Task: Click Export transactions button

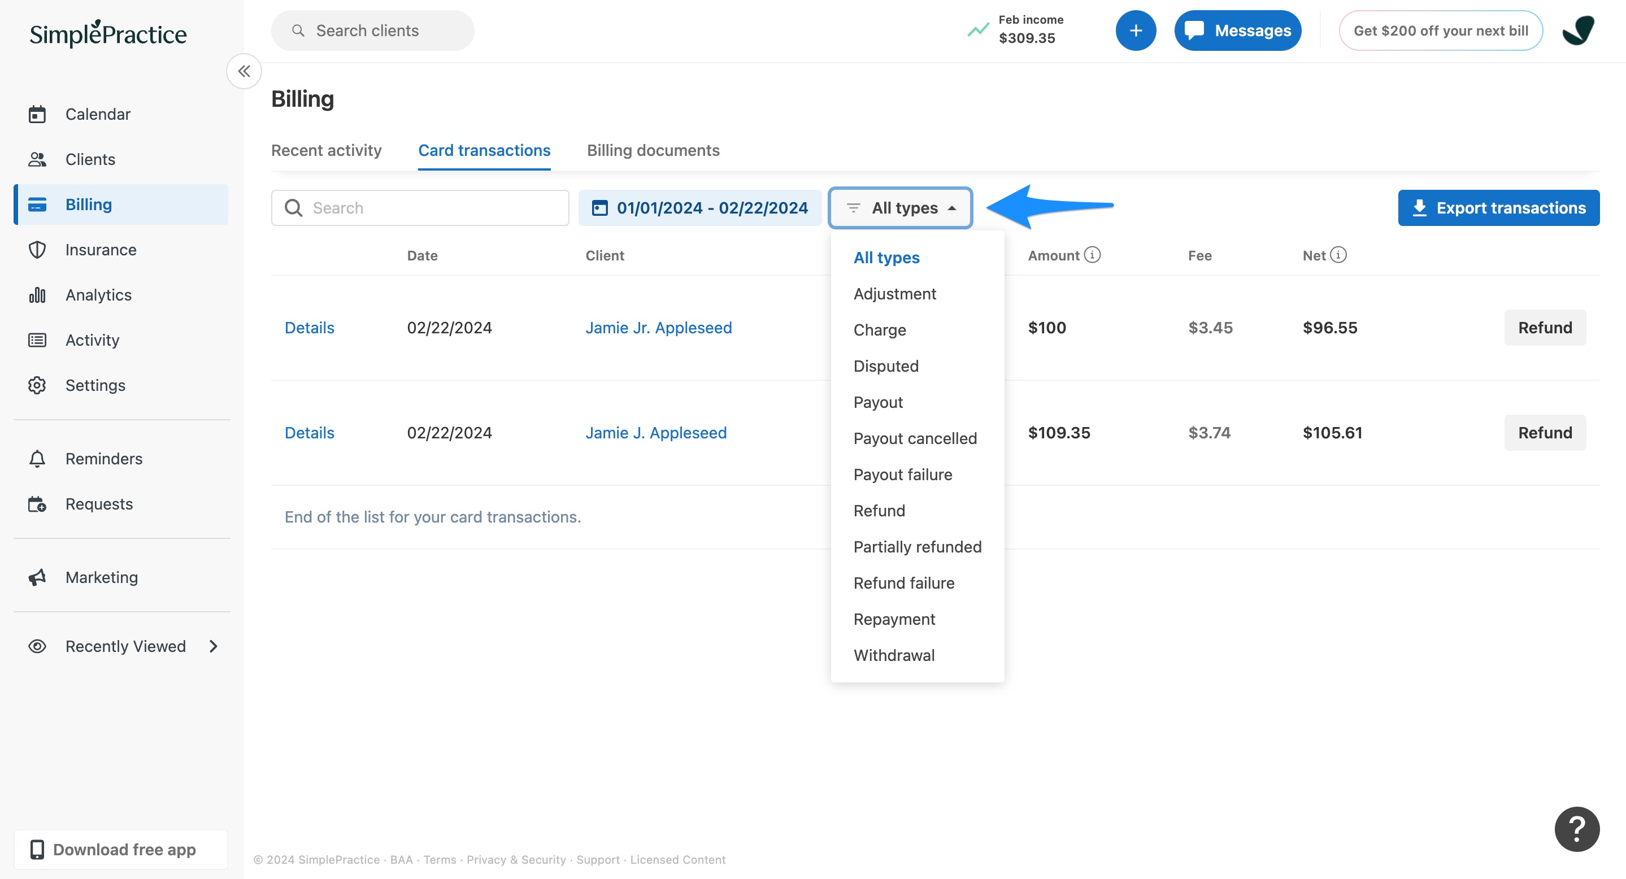Action: click(1498, 207)
